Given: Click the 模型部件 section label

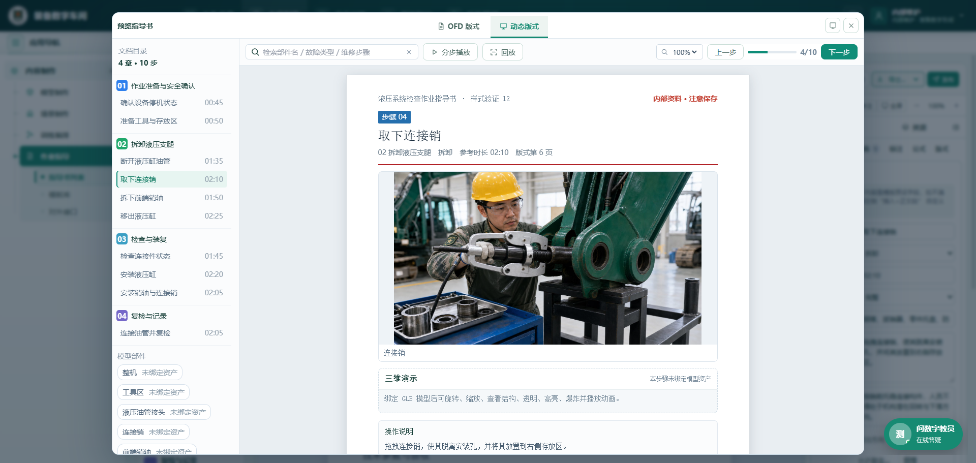Looking at the screenshot, I should pos(132,356).
